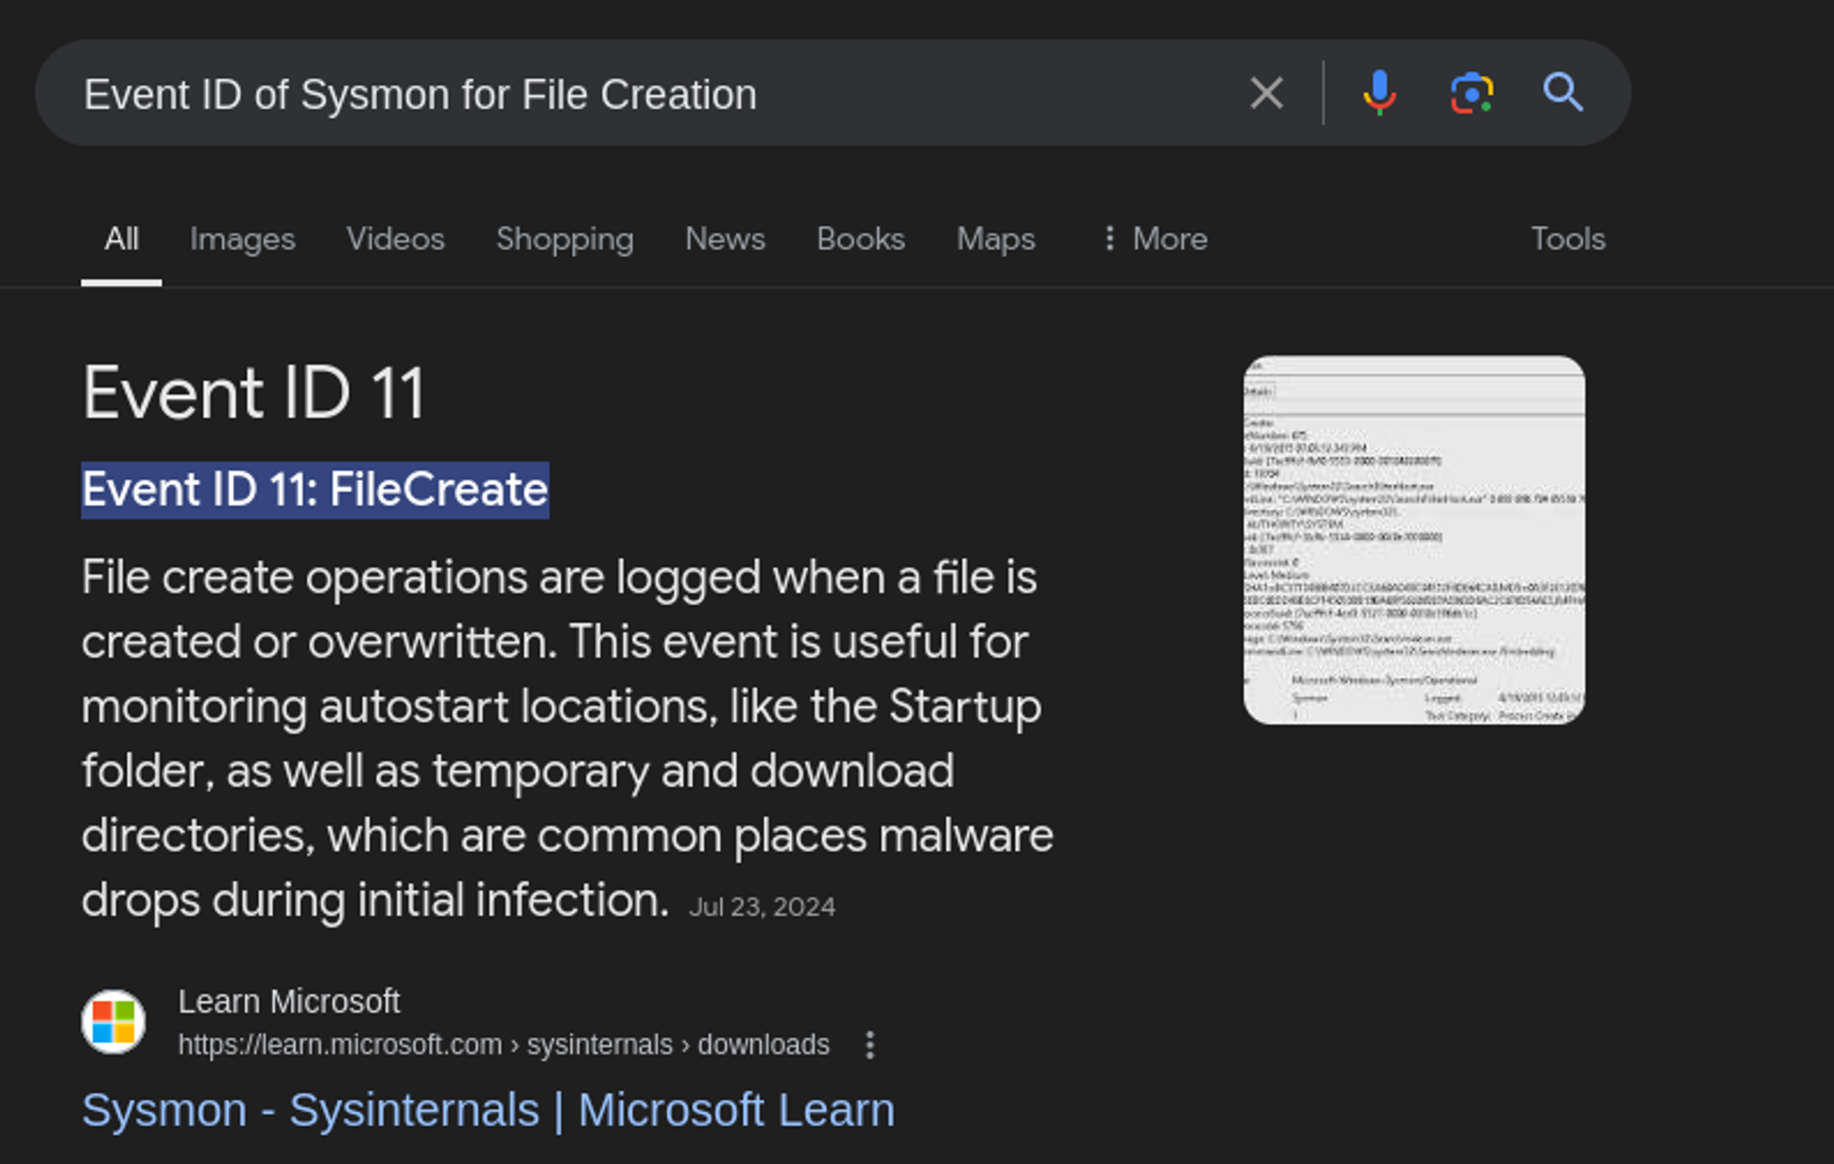Click the Learn Microsoft site name
This screenshot has width=1834, height=1164.
289,1002
